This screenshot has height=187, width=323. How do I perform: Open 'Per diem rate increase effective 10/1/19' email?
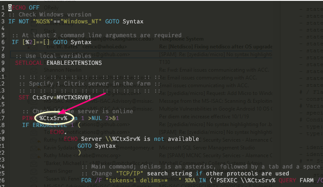[x=204, y=117]
